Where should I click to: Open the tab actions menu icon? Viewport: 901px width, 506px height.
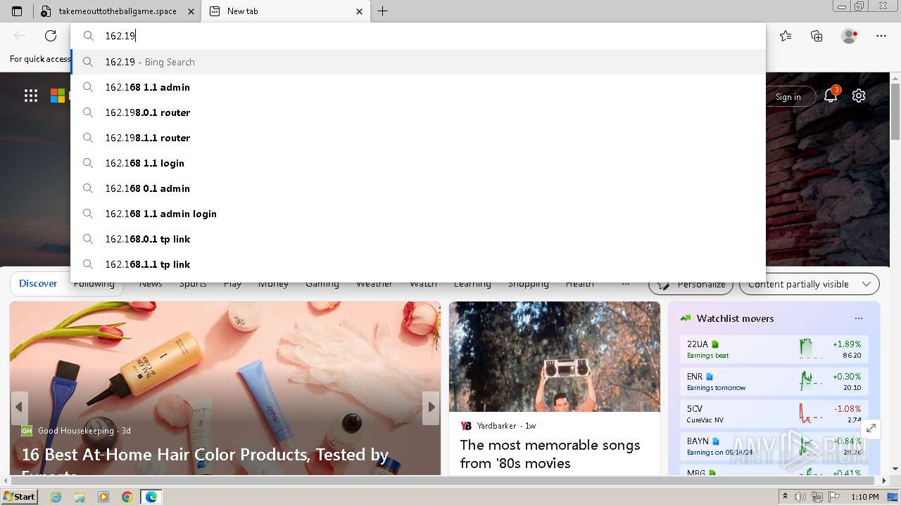pyautogui.click(x=17, y=11)
